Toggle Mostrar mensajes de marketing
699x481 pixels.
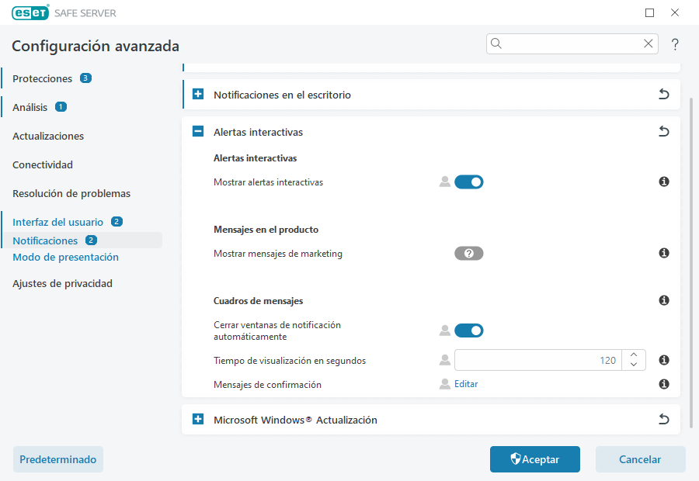coord(468,253)
